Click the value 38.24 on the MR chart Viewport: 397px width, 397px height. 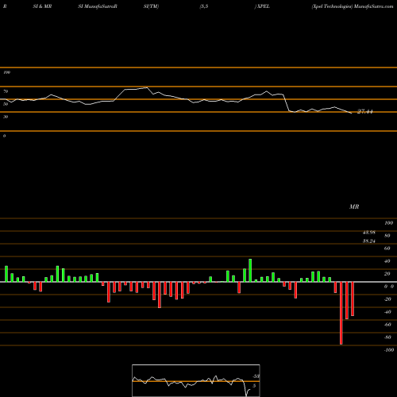369,241
